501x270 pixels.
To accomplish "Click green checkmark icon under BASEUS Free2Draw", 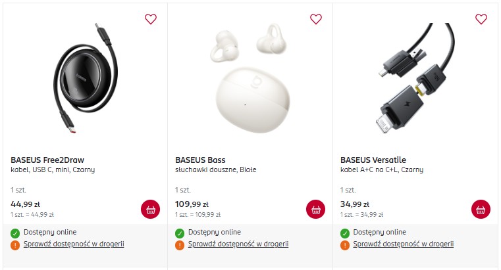I will tap(15, 233).
